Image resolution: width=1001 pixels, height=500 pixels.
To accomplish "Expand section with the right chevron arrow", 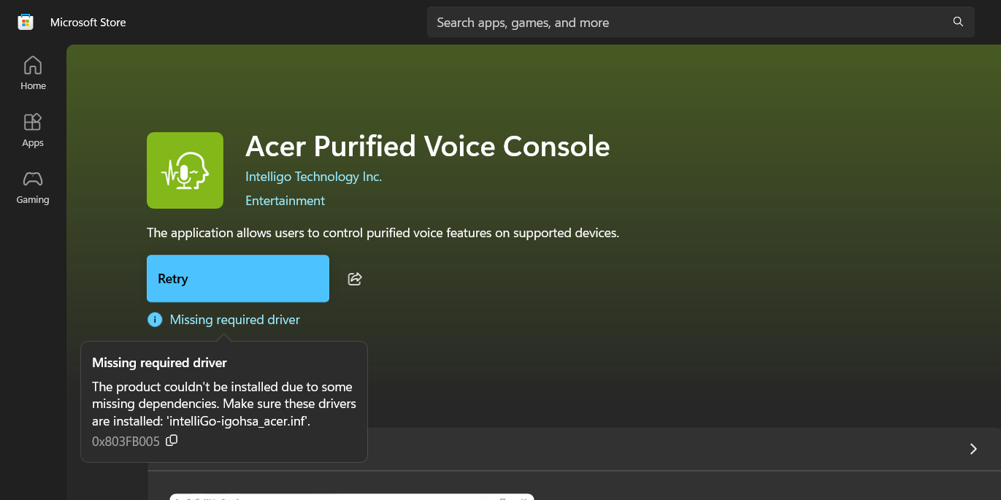I will [x=973, y=449].
